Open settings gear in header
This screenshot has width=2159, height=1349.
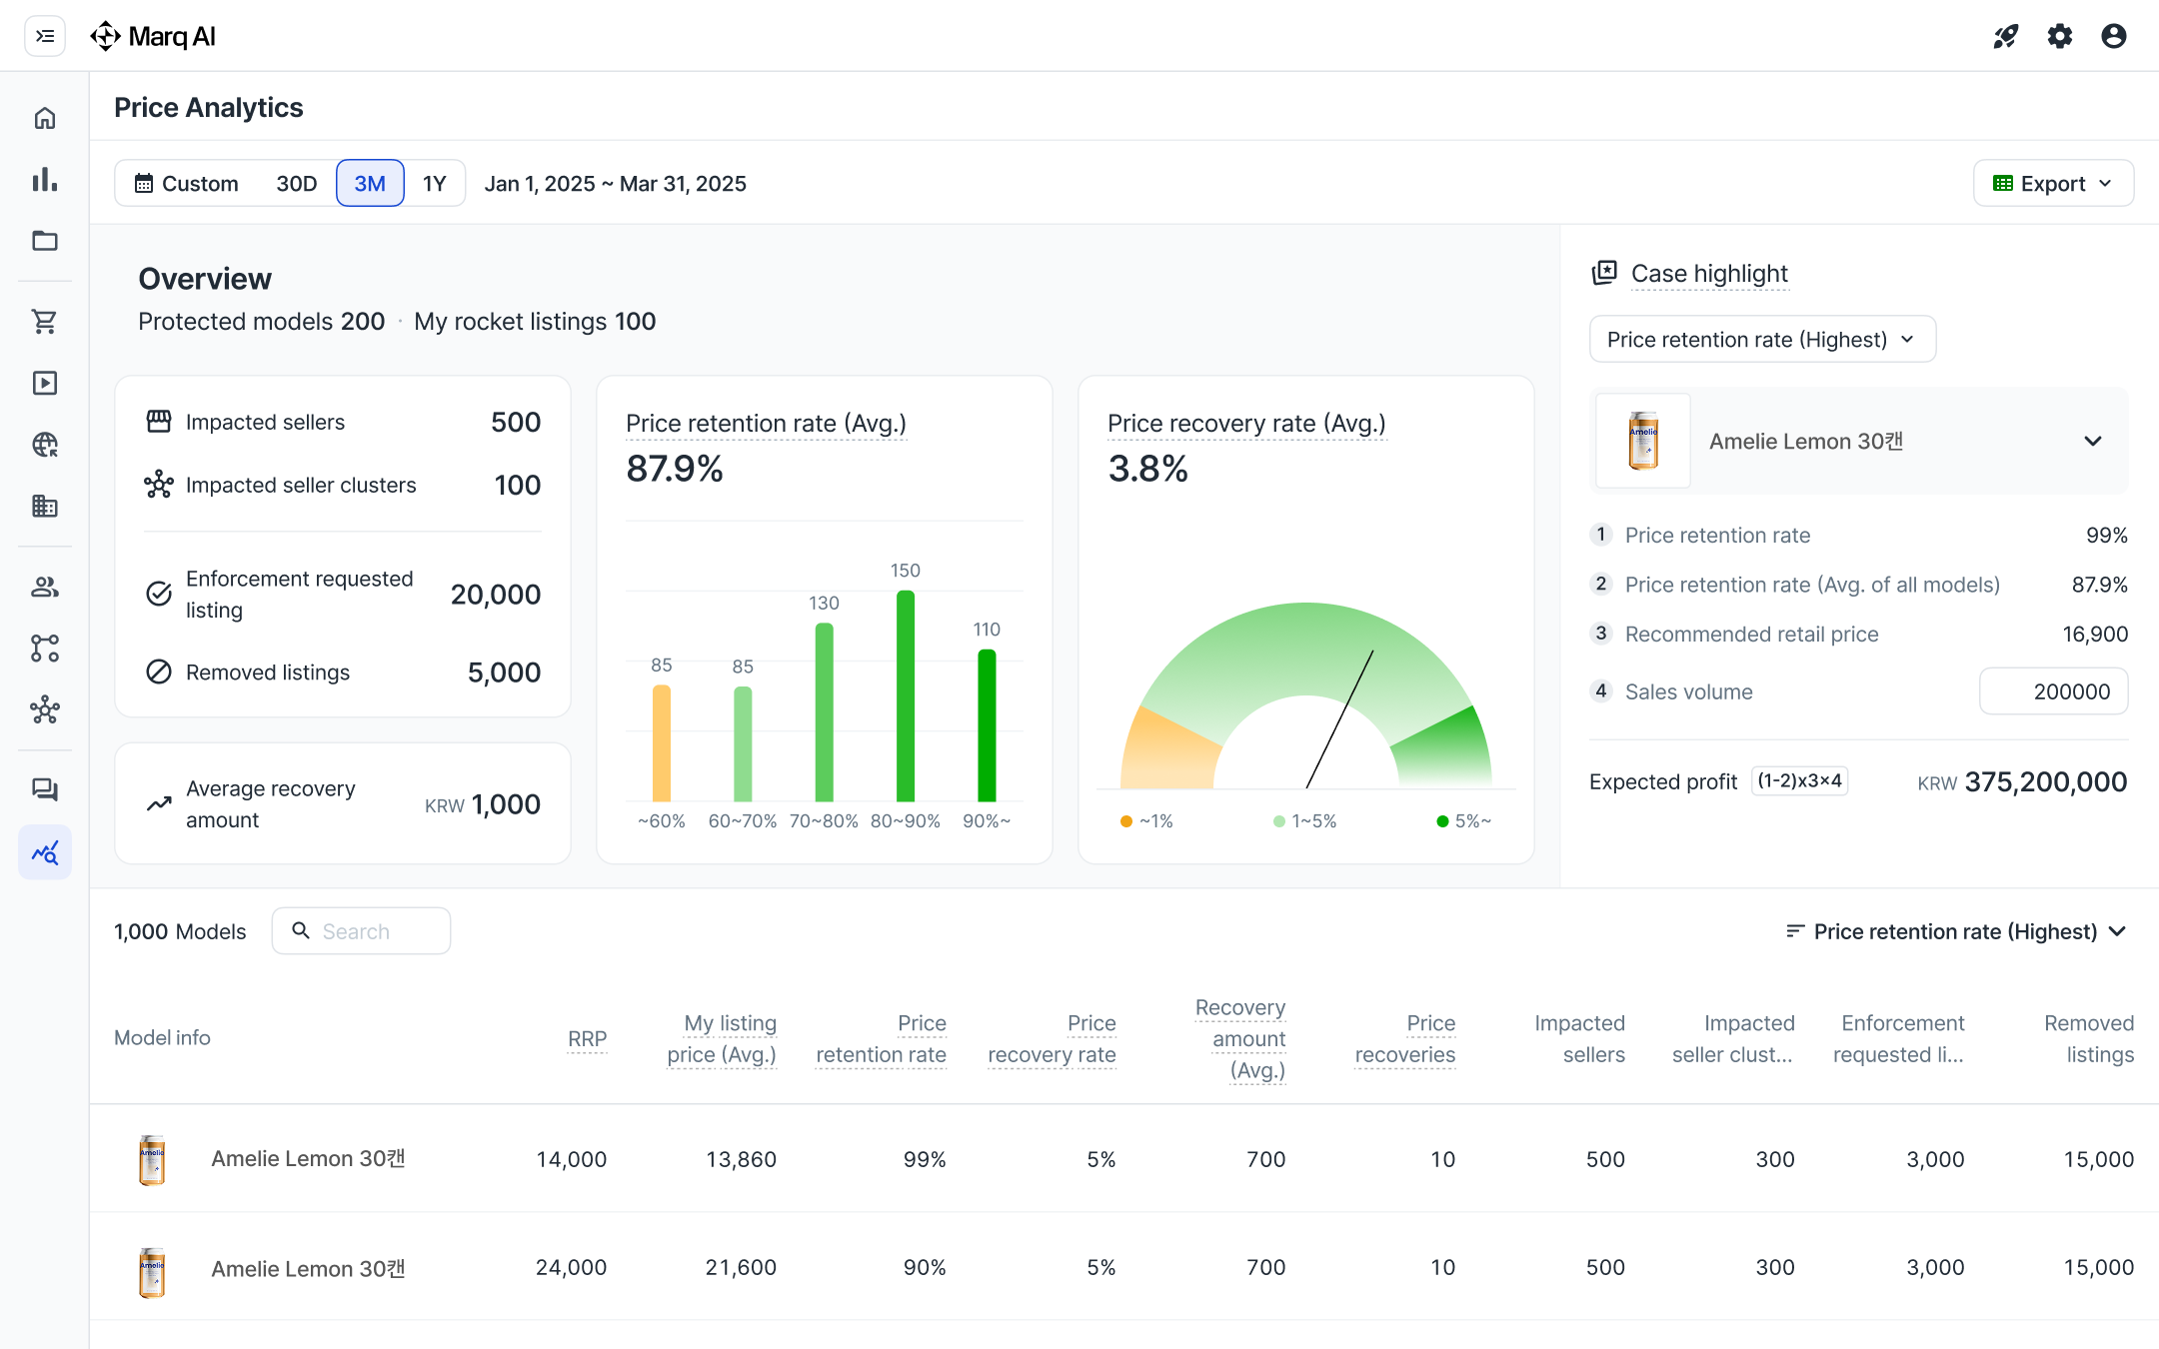coord(2059,37)
